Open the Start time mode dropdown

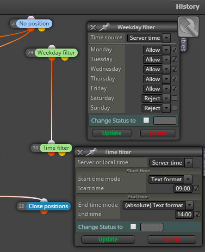(170, 179)
